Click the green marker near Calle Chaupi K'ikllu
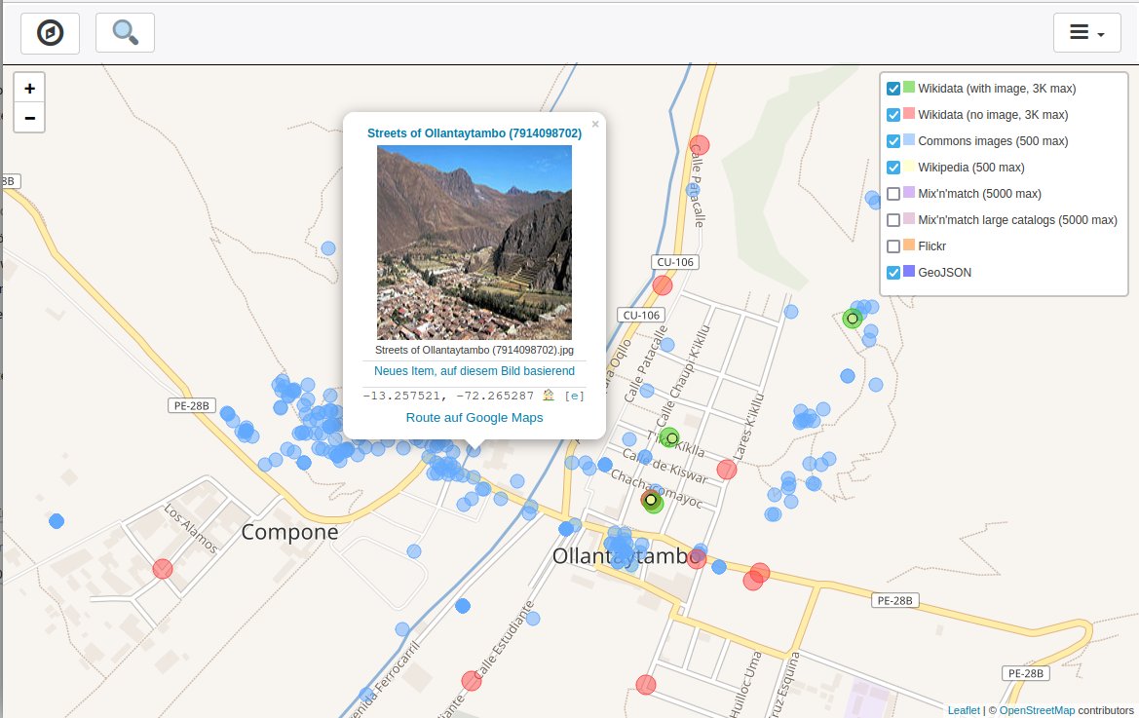Screen dimensions: 1139x718 [x=669, y=438]
